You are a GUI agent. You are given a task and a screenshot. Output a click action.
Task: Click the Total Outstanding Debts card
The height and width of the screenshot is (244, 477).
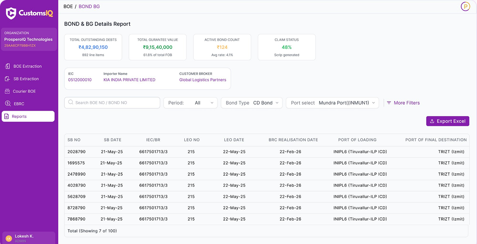[93, 47]
